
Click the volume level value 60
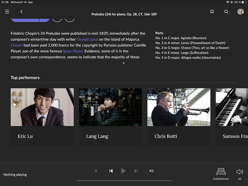pos(240,179)
